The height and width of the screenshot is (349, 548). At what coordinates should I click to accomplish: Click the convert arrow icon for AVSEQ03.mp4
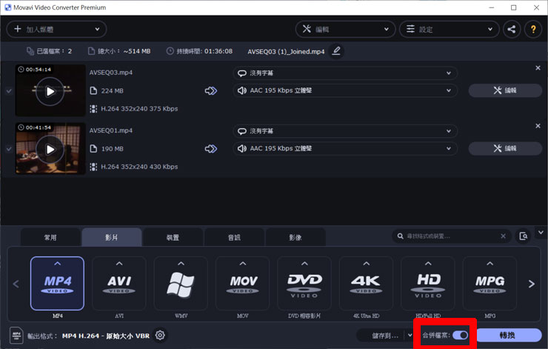211,91
